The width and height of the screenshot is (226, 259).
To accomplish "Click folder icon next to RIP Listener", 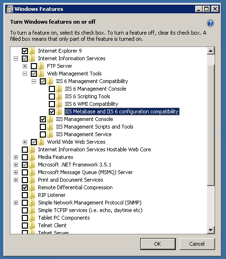I will click(x=32, y=195).
